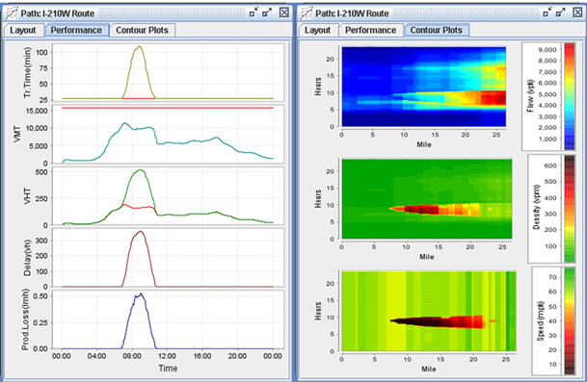Screen dimensions: 587x382
Task: Select Contour Plots tab in right window
Action: [x=436, y=30]
